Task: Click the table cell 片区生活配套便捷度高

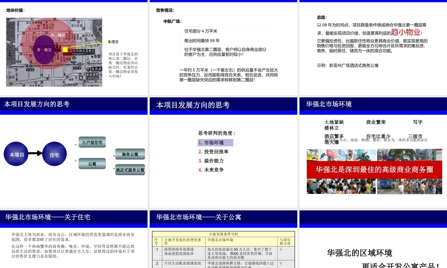Action: coord(183,264)
